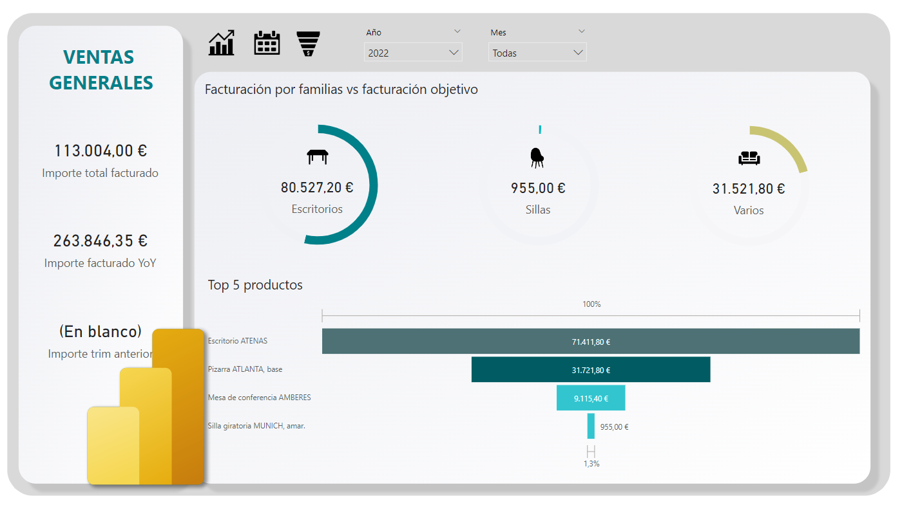Click the Mesa de conferencia AMBERES label
Viewport: 902px width, 505px height.
pos(259,398)
